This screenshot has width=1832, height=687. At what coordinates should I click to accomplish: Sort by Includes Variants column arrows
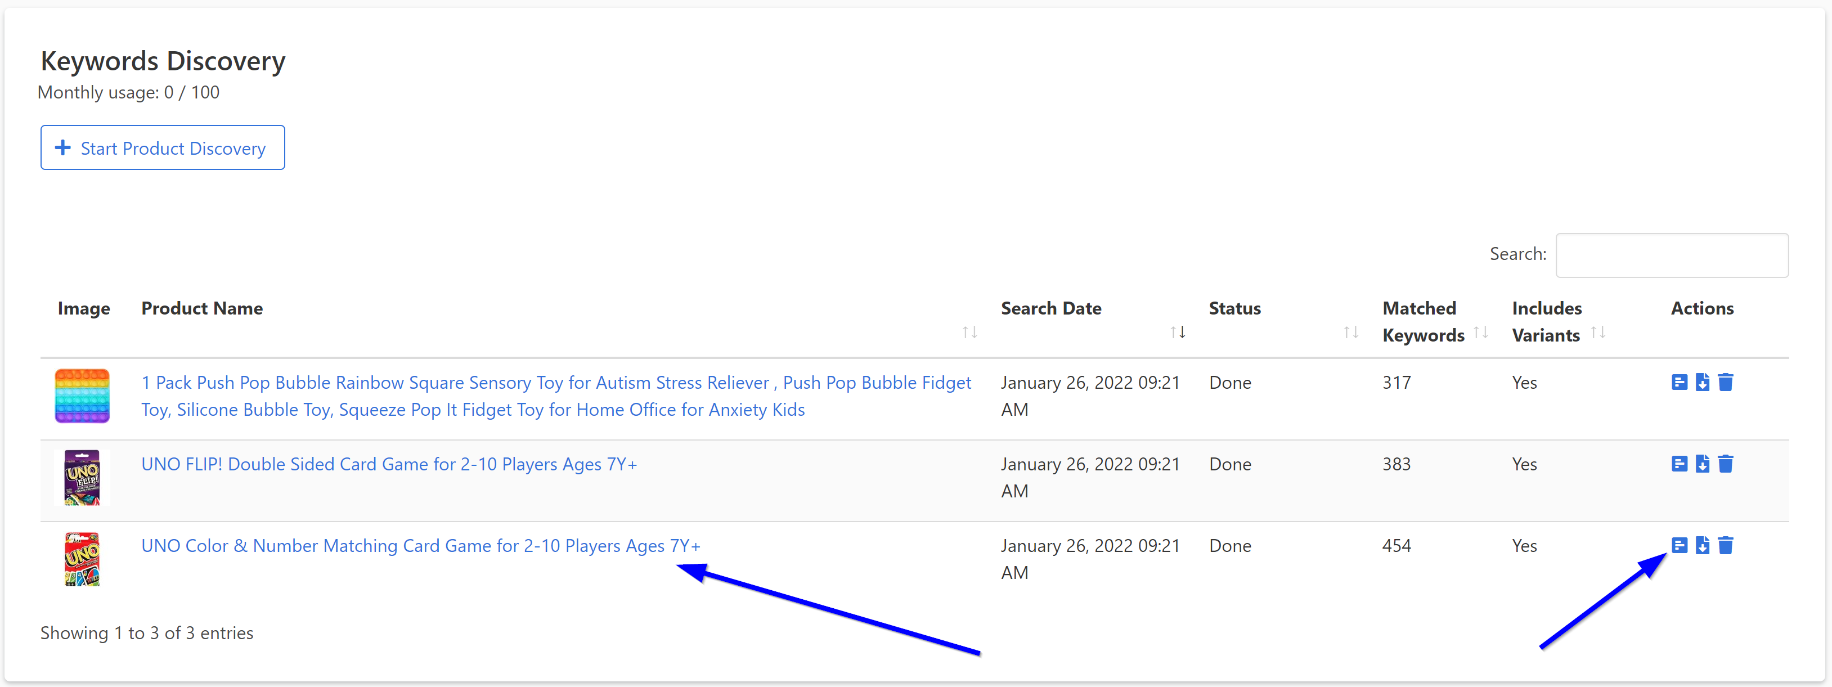point(1597,332)
